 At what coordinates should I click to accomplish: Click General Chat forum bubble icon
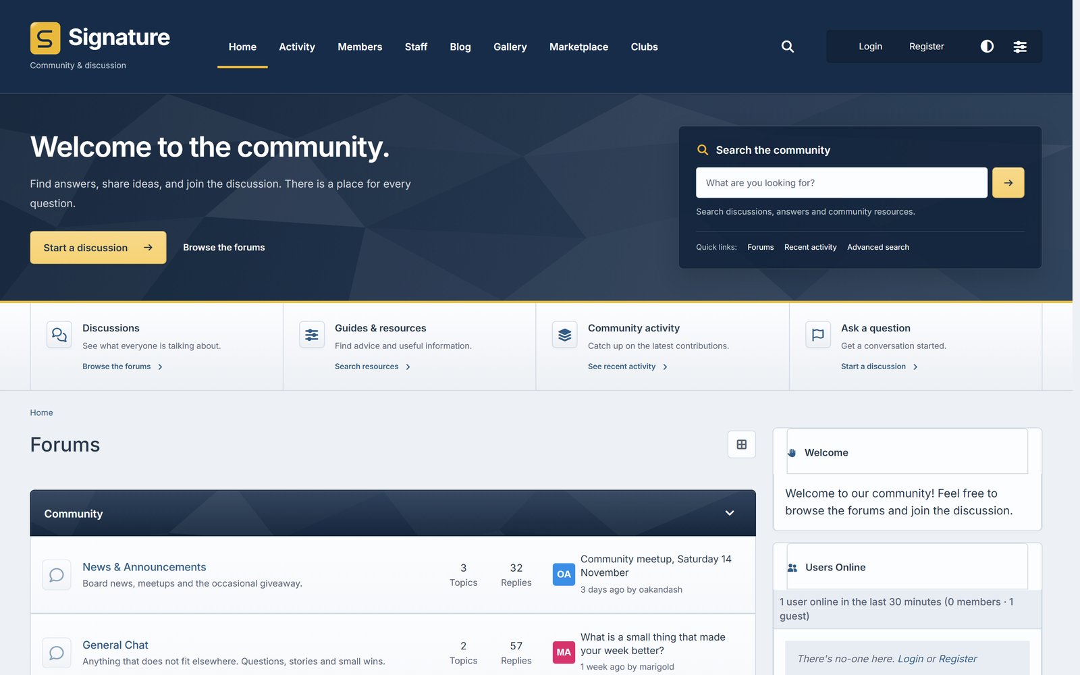pos(57,653)
